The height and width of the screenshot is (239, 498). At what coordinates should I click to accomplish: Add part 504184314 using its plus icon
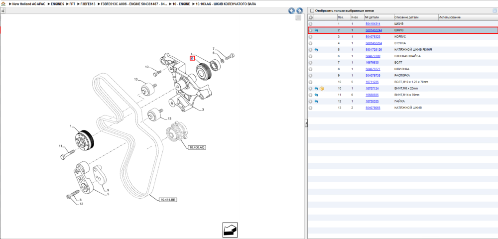[311, 24]
